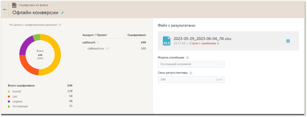The height and width of the screenshot is (117, 307).
Task: Click green Остальные legend dot
Action: pos(9,107)
